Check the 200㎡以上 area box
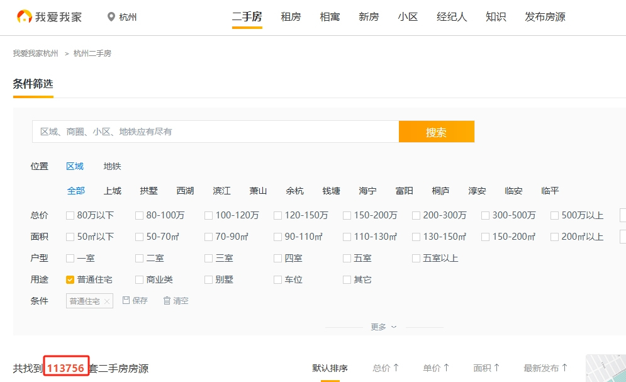The width and height of the screenshot is (626, 382). coord(554,237)
